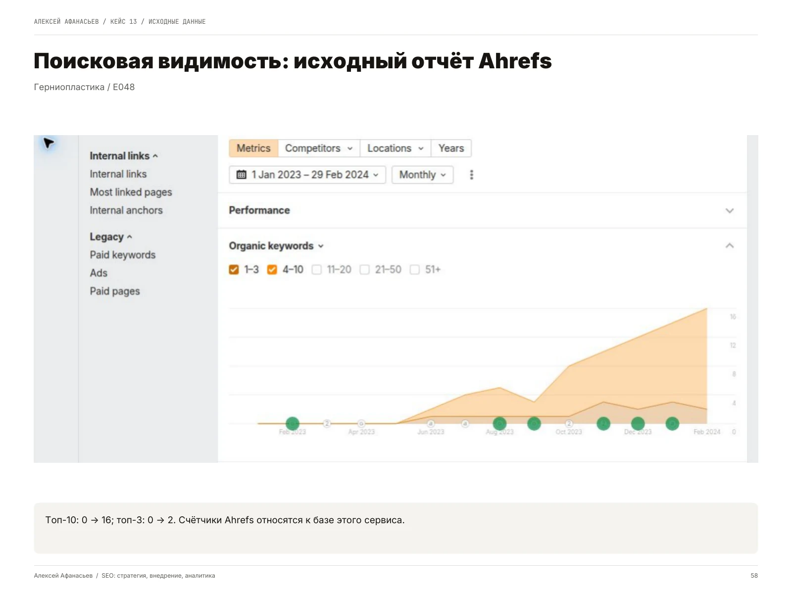
Task: Tick the 1–3 positions checkbox
Action: pyautogui.click(x=234, y=270)
